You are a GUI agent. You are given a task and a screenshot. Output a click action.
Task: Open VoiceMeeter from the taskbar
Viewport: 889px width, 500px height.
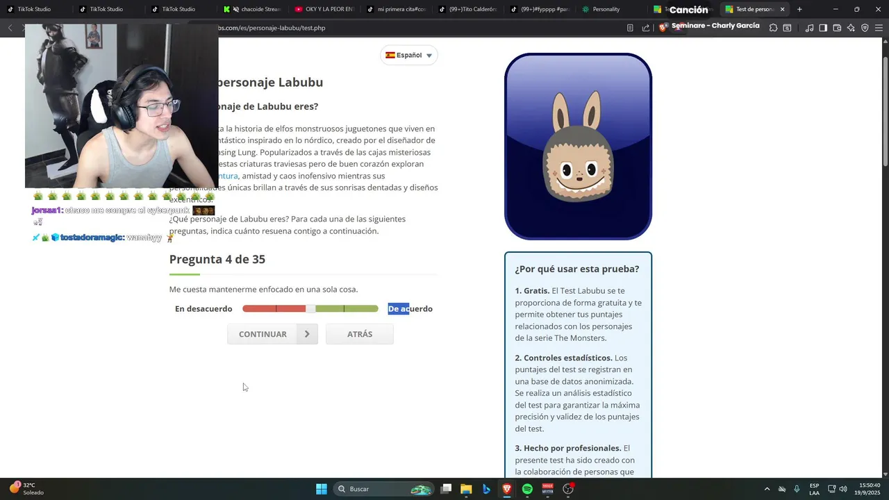(x=547, y=489)
